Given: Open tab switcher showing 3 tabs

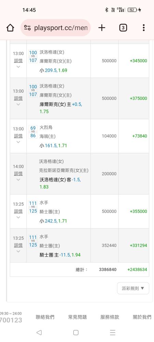Looking at the screenshot, I should click(x=123, y=28).
